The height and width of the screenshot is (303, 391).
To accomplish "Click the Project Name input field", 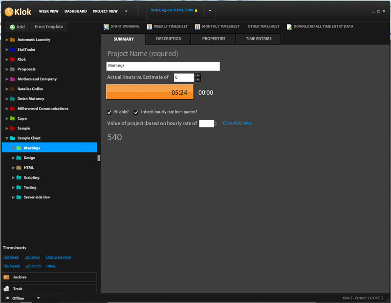I will pos(163,66).
